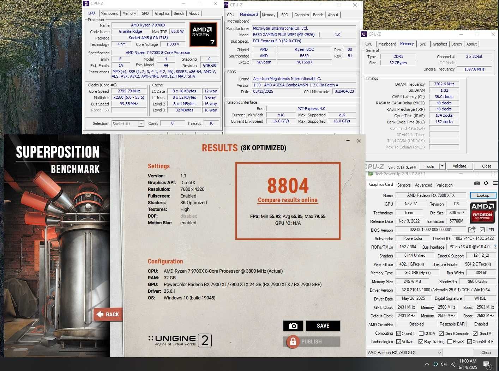This screenshot has width=499, height=371.
Task: Toggle the PhysX checkbox
Action: point(450,342)
